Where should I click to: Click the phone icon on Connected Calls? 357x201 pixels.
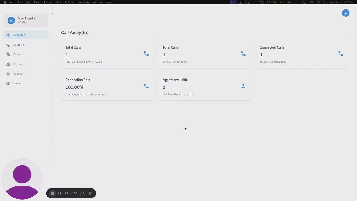click(341, 54)
